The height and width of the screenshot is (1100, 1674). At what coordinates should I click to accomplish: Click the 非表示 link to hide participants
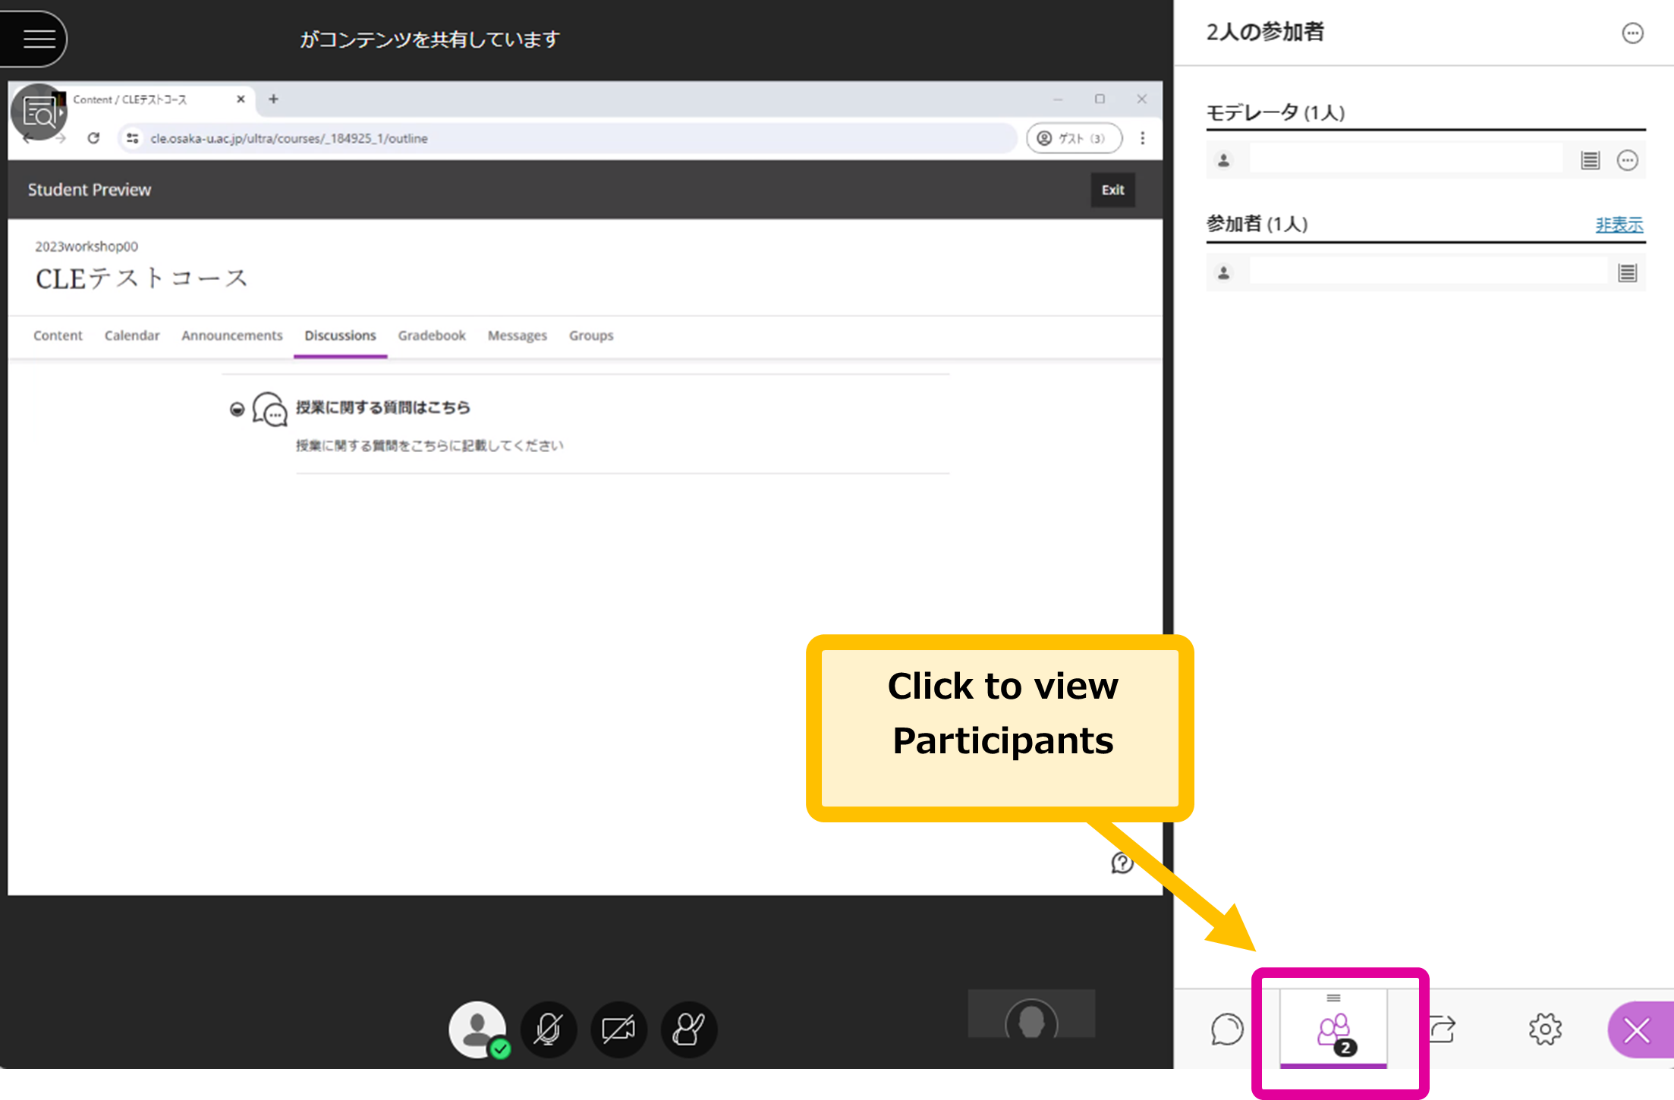pyautogui.click(x=1619, y=225)
